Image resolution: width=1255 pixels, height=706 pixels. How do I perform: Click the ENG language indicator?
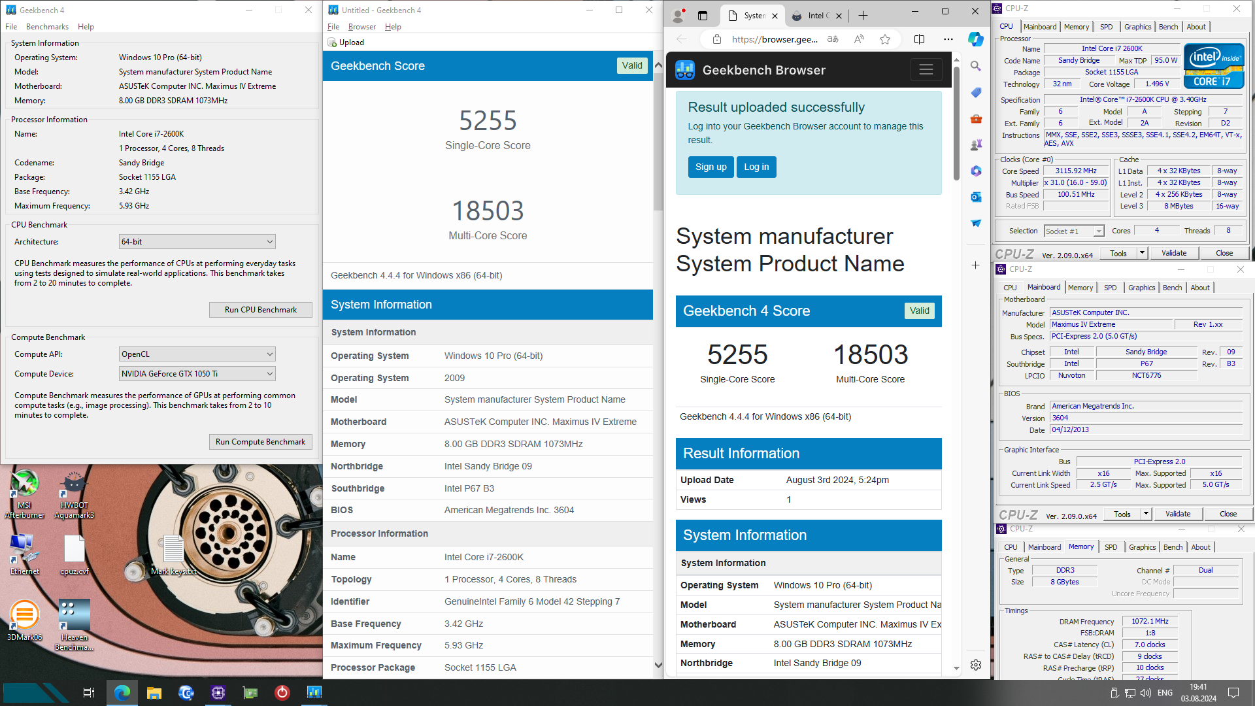tap(1165, 693)
